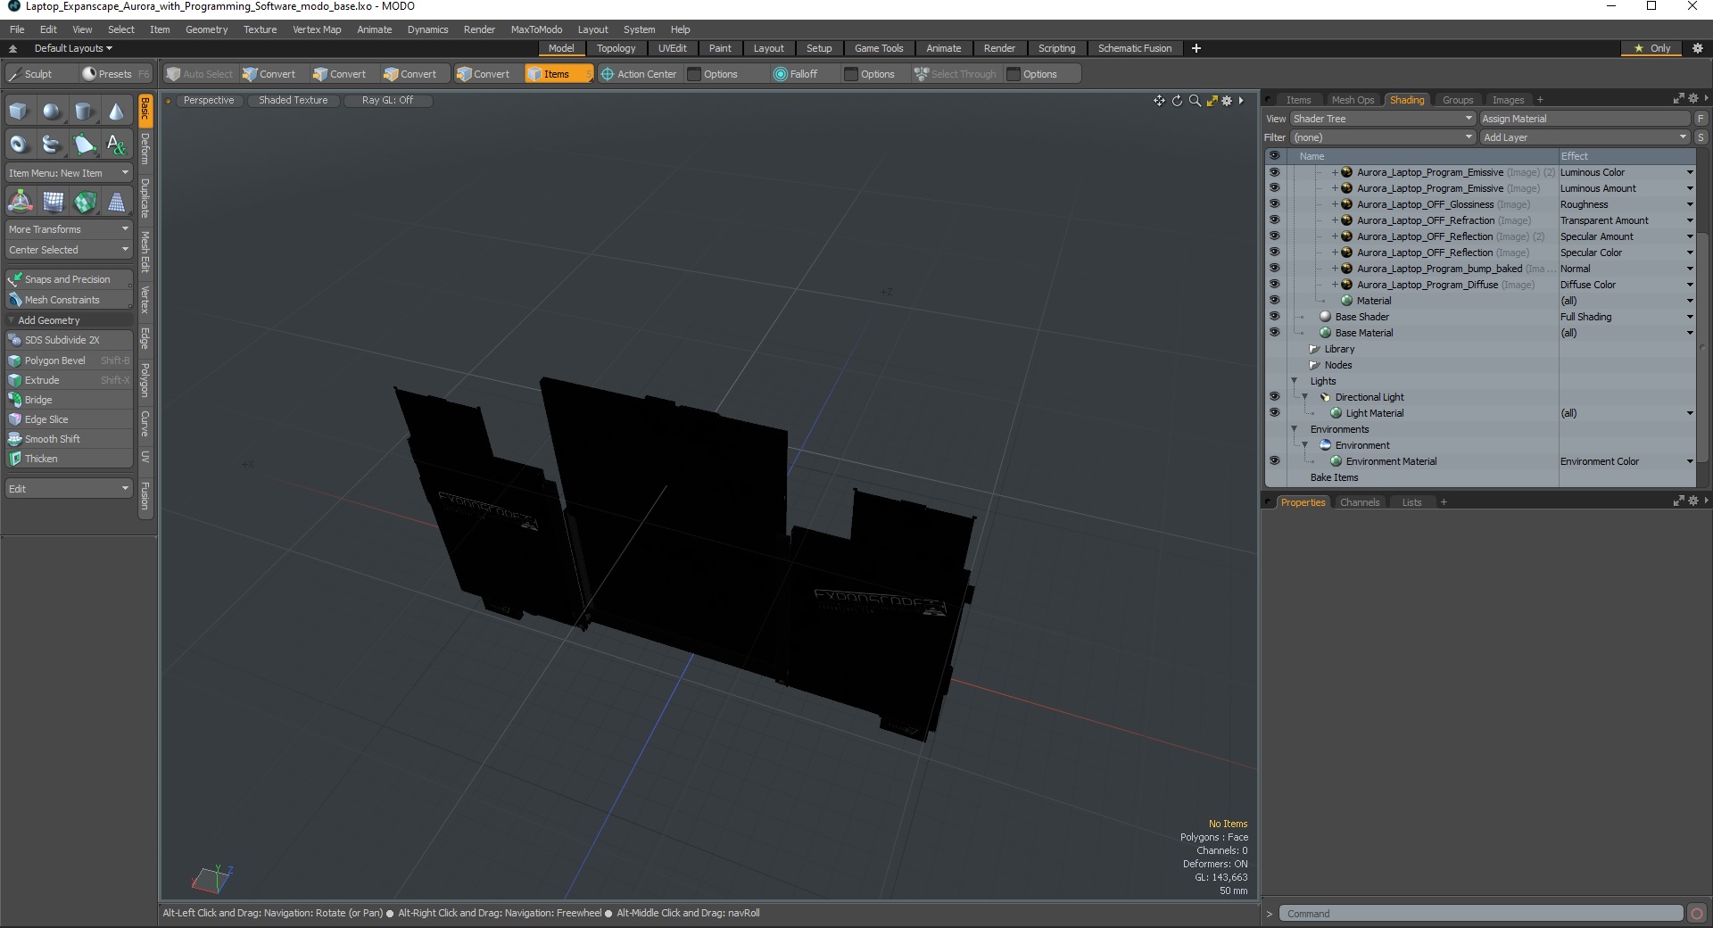Viewport: 1713px width, 928px height.
Task: Select the Torus primitive tool
Action: (20, 144)
